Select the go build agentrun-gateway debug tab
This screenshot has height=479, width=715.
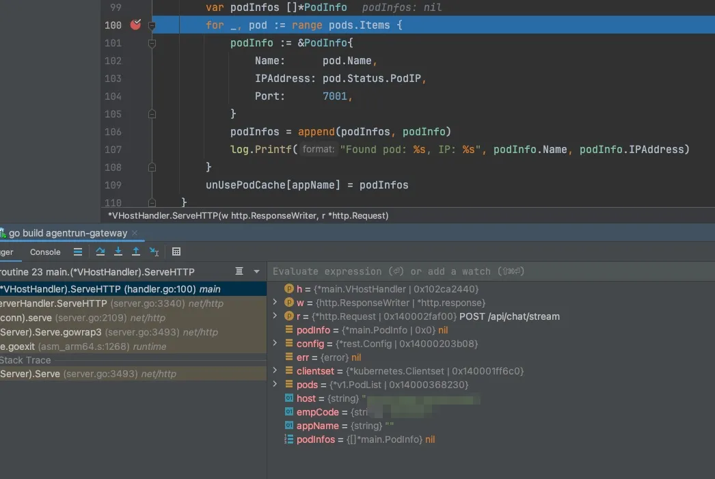[x=67, y=233]
